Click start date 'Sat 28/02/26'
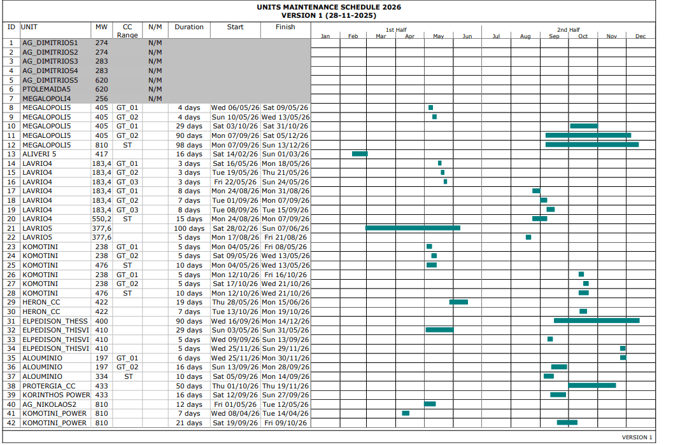 click(235, 228)
